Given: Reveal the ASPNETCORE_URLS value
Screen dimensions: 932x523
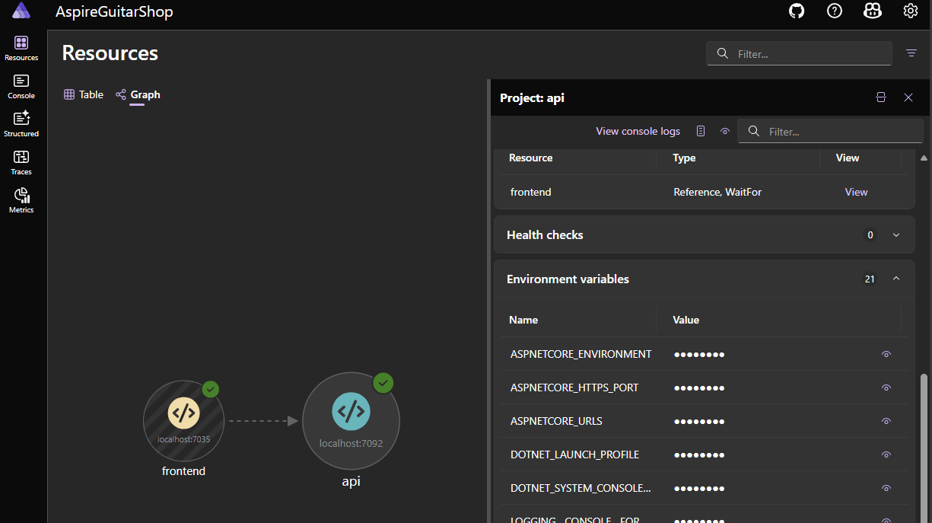Looking at the screenshot, I should click(886, 421).
